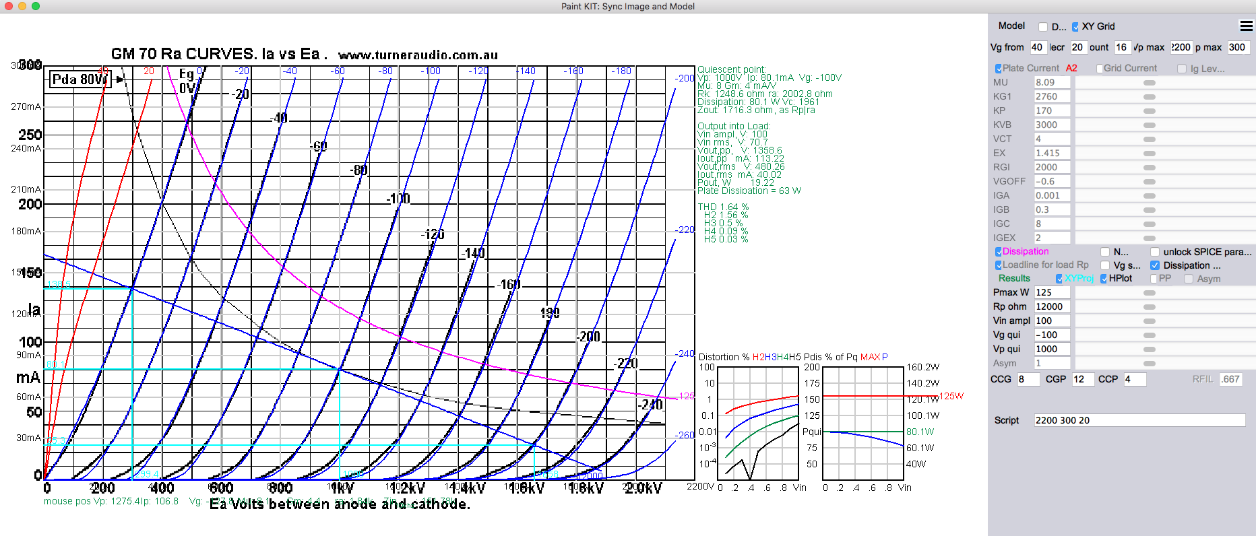Click the red 125W label on dissipation plot
Screen dimensions: 1256x536
(951, 396)
